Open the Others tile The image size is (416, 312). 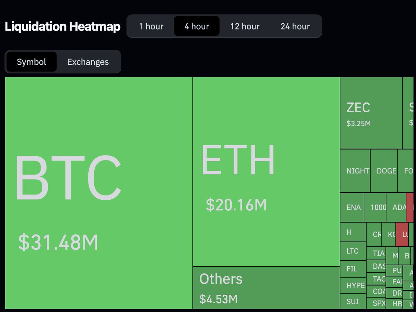[266, 288]
